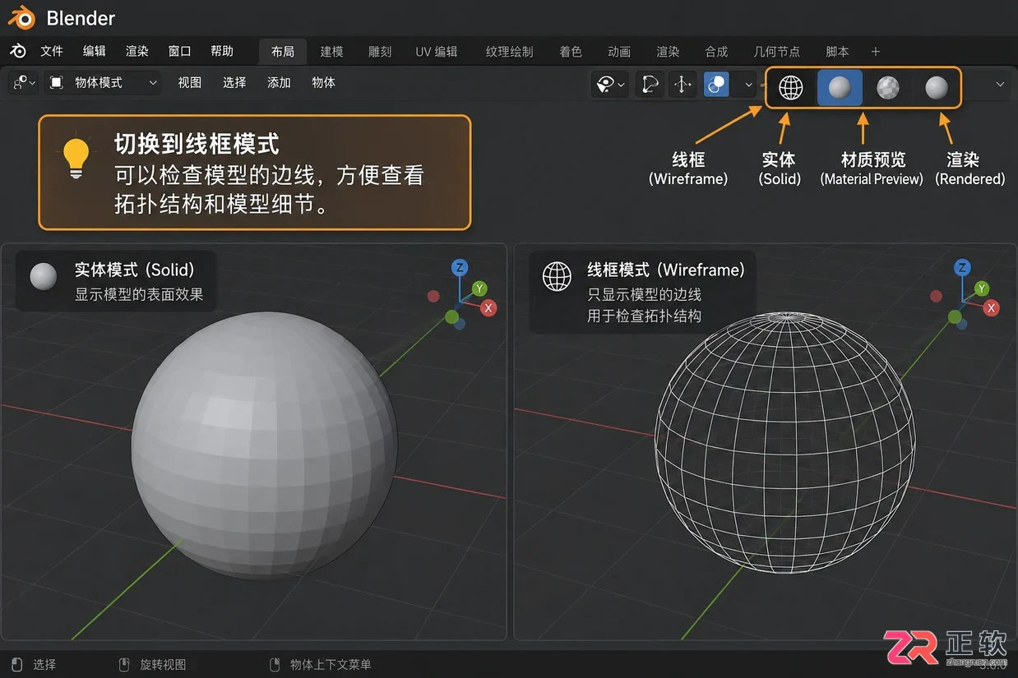Add a workspace with the plus button

876,52
